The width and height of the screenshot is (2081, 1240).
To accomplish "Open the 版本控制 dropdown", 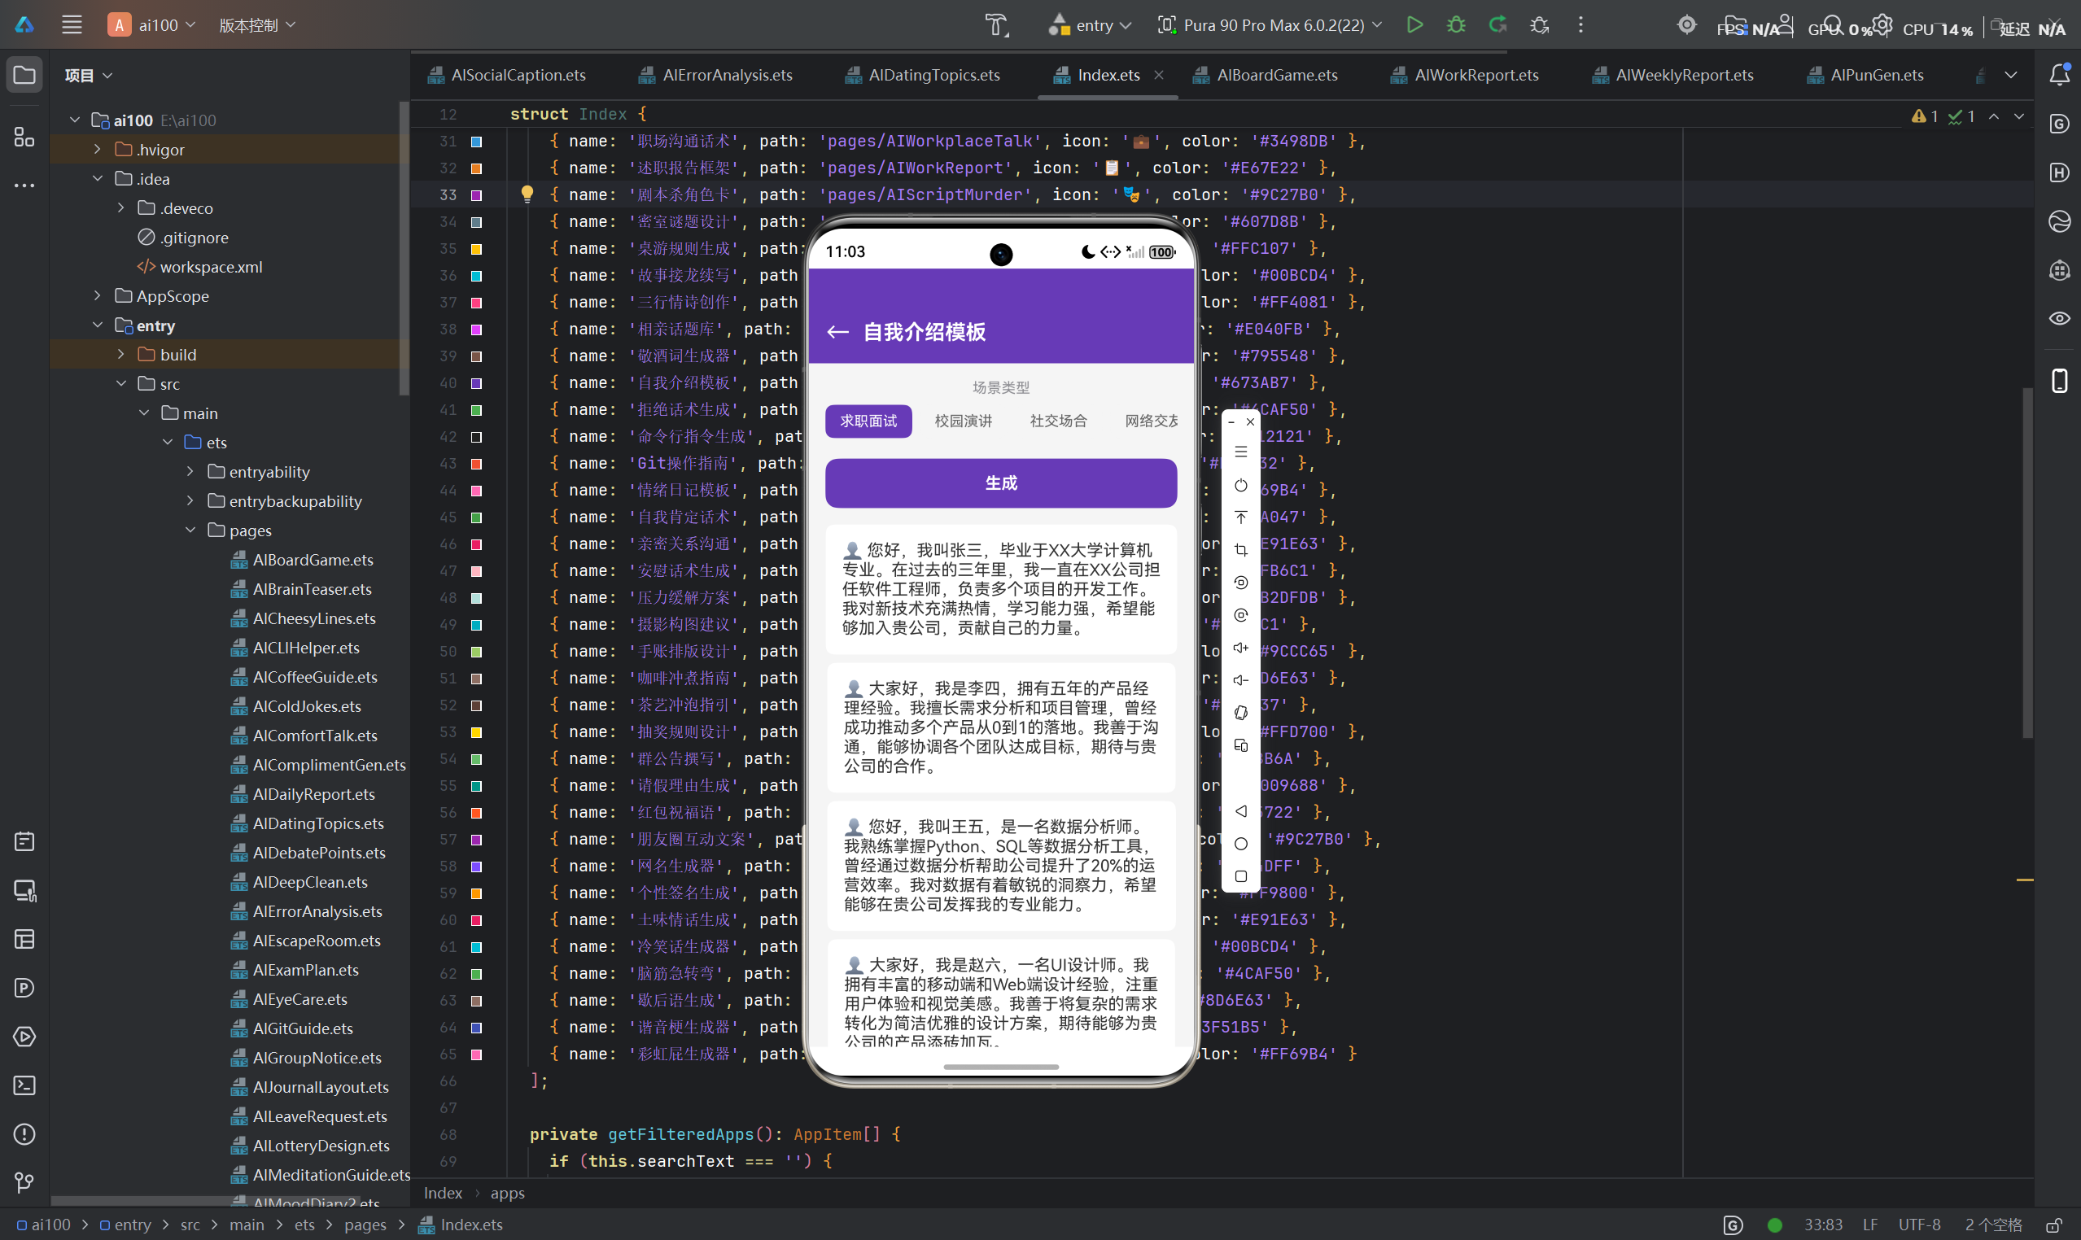I will click(257, 25).
